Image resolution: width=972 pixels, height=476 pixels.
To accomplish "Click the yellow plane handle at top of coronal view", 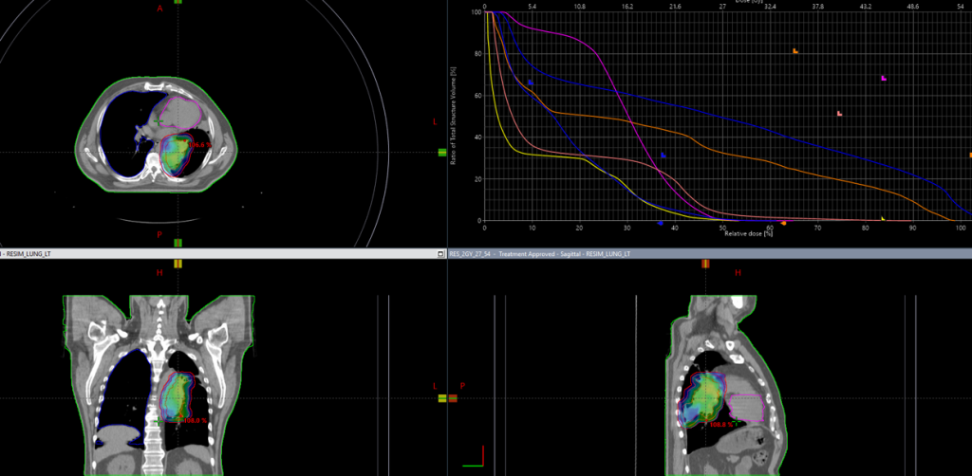I will point(178,264).
